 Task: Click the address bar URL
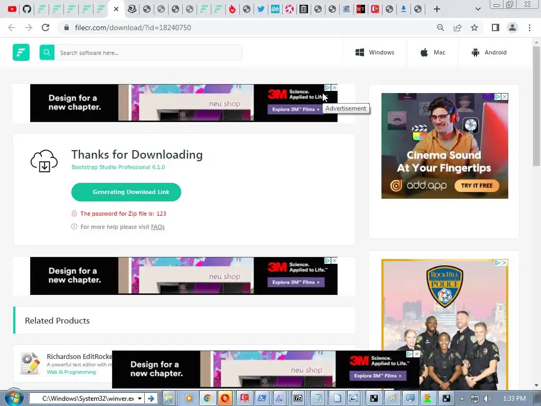pos(133,27)
